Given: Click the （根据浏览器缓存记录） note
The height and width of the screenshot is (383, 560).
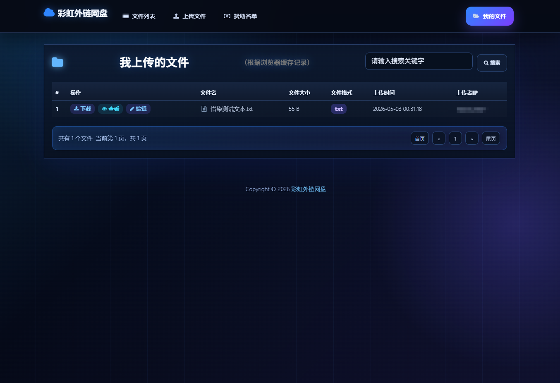Looking at the screenshot, I should (x=277, y=62).
